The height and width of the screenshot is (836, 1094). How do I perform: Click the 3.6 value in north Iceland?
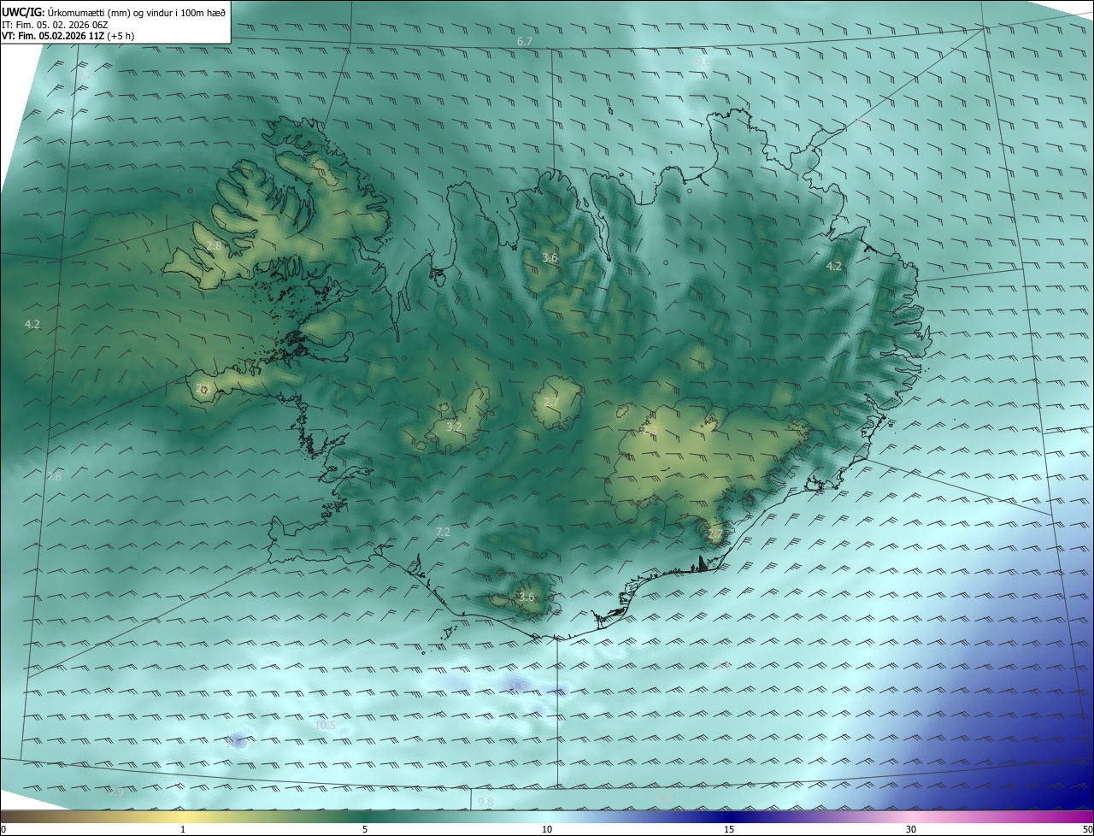pyautogui.click(x=550, y=257)
